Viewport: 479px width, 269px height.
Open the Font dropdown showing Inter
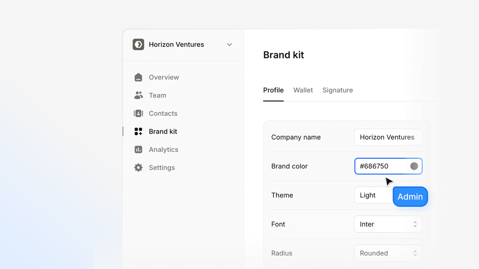[x=388, y=224]
